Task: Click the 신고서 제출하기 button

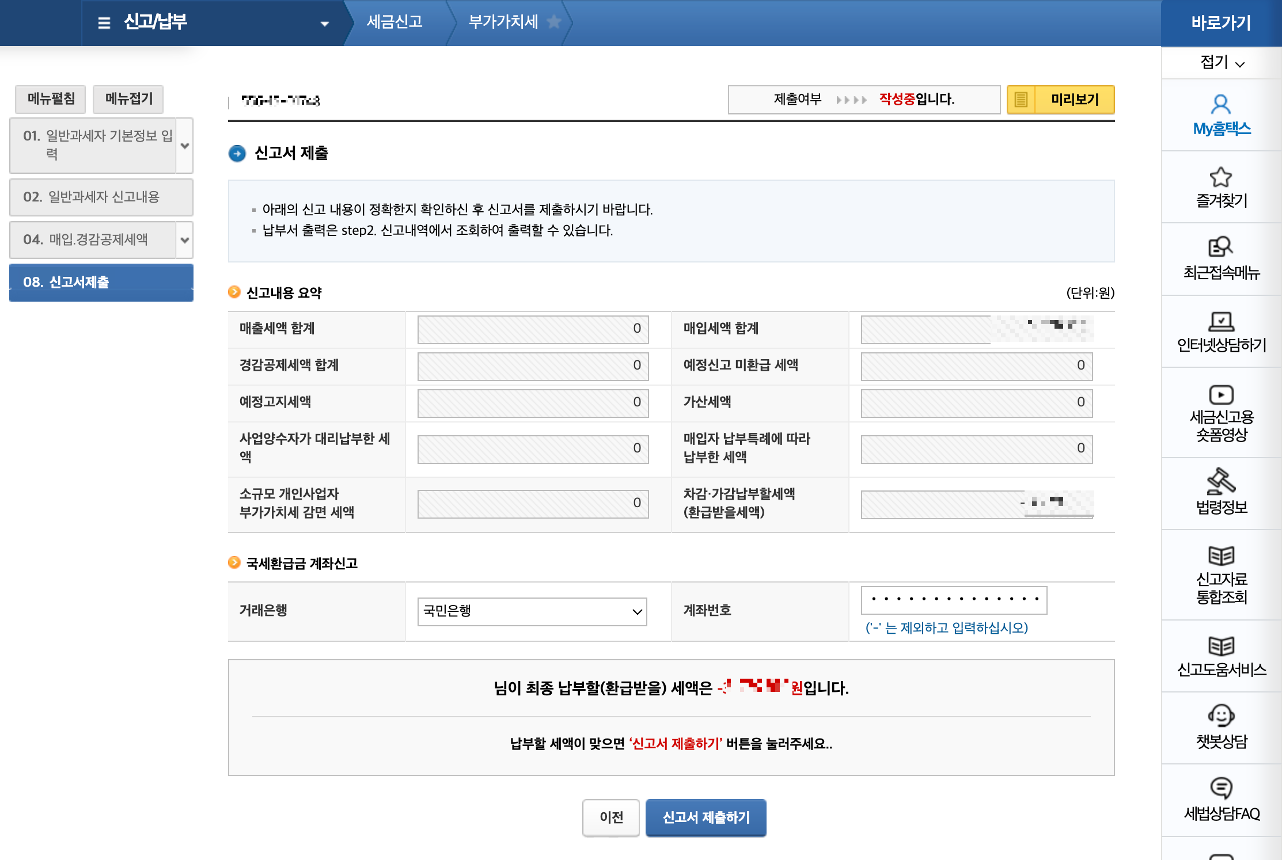Action: (706, 817)
